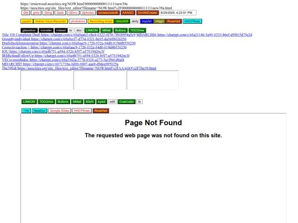Viewport: 298px width, 223px height.
Task: Click the erniewood.neocities.org URL text
Action: coord(74,4)
